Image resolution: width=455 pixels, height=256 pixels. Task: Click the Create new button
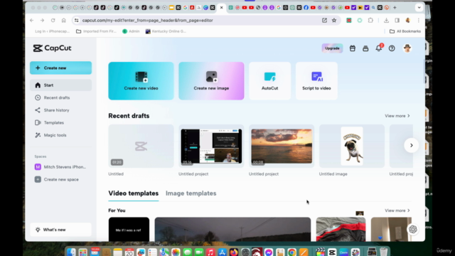[x=60, y=68]
